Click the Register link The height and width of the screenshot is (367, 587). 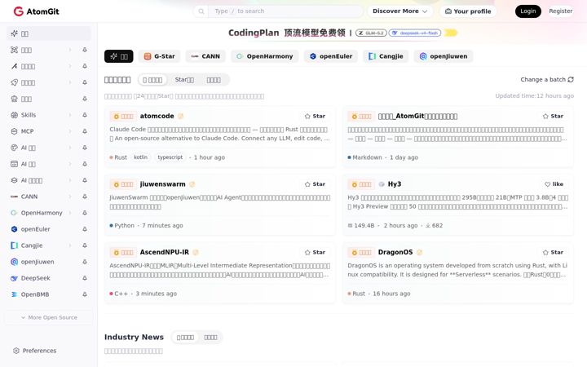560,11
